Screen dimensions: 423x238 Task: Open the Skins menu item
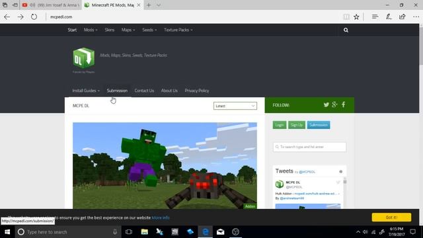(x=110, y=30)
